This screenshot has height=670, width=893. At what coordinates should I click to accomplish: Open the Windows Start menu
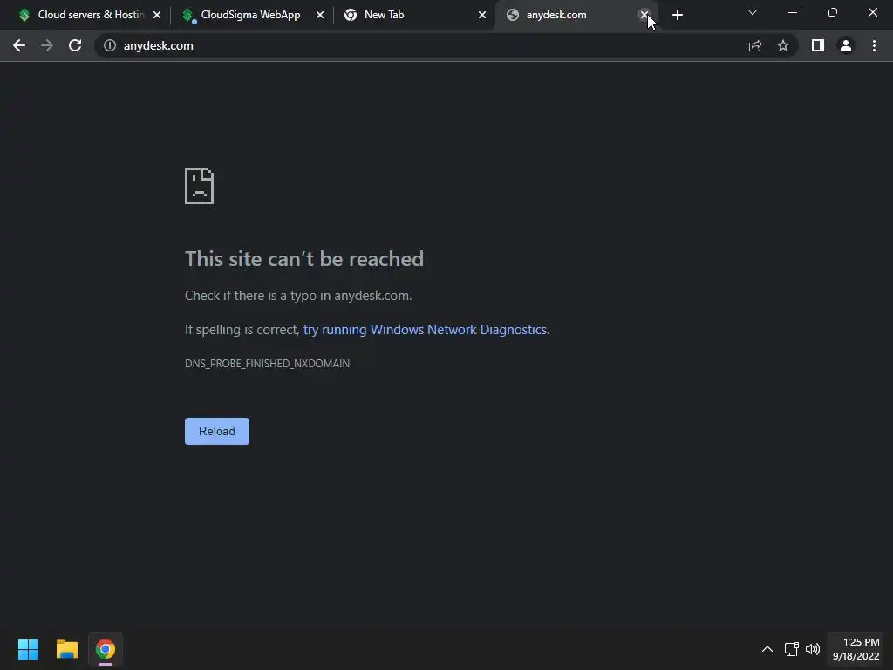coord(28,649)
